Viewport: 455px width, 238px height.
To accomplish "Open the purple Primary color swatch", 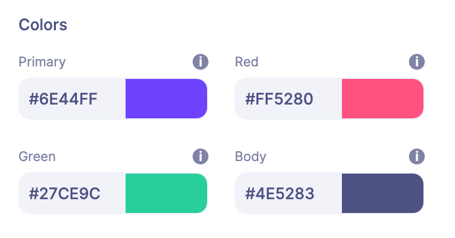I will (x=166, y=99).
